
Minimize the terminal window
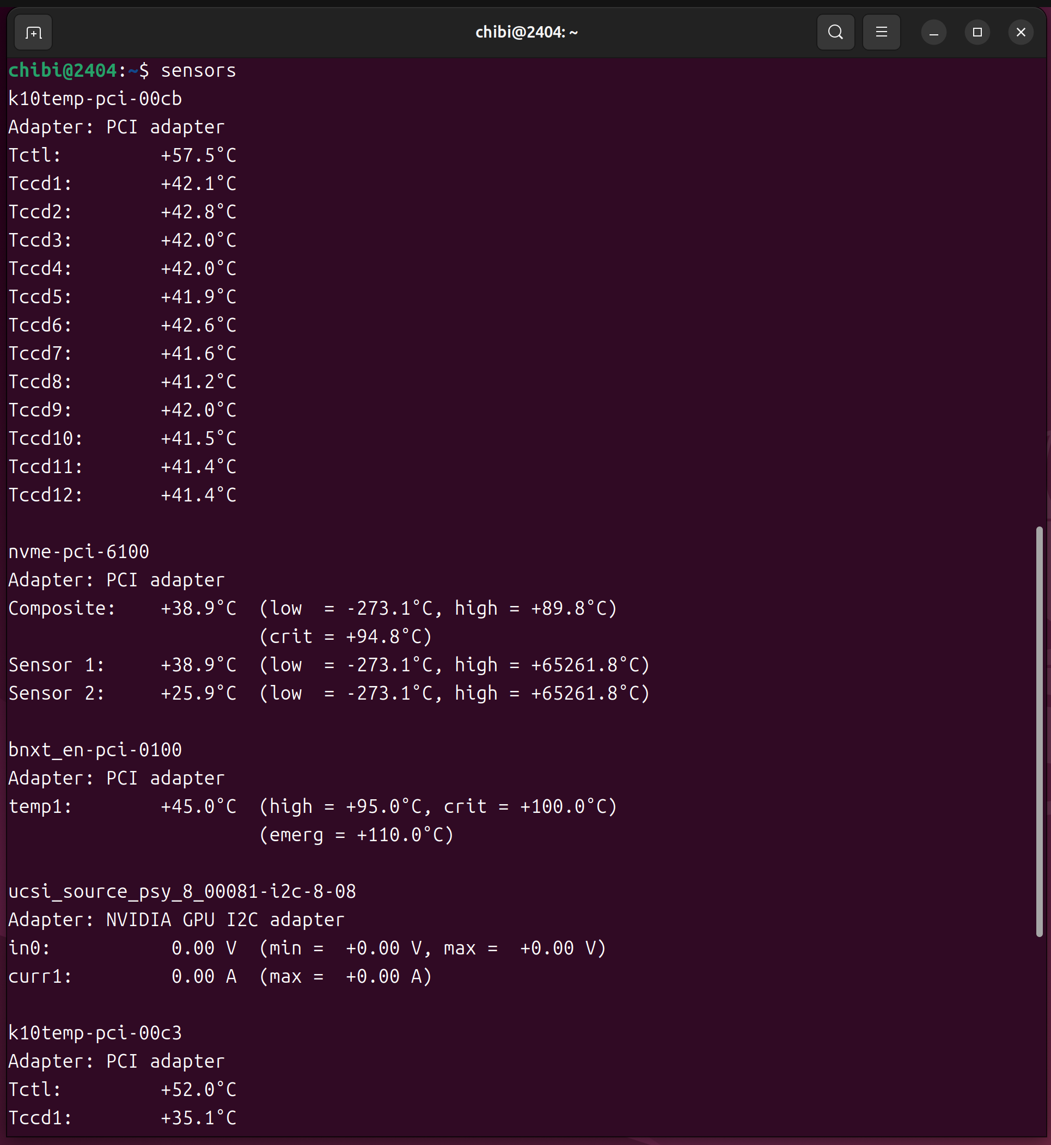click(x=933, y=33)
